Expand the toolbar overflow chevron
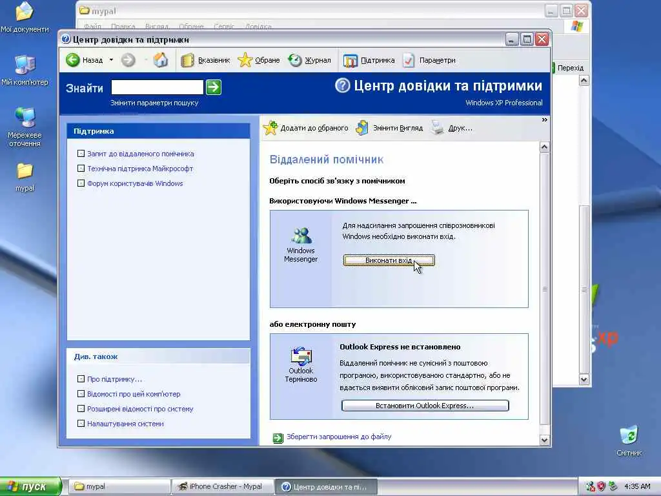 coord(544,120)
